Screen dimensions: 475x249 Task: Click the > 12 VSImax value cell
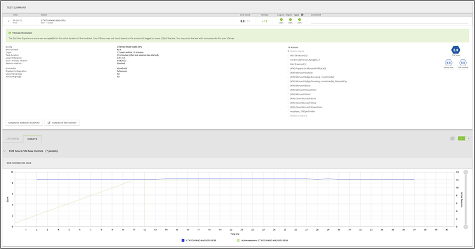pos(265,21)
